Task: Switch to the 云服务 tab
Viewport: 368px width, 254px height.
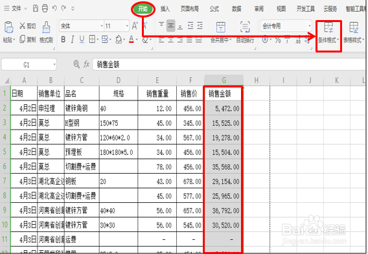Action: (330, 9)
